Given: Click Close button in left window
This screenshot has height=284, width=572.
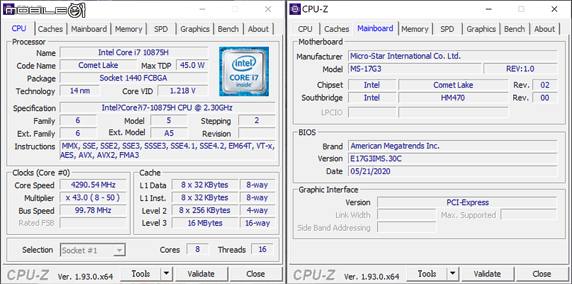Looking at the screenshot, I should tap(255, 273).
